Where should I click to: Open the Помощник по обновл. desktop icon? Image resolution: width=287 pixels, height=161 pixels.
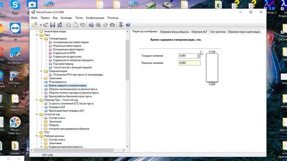point(15,55)
